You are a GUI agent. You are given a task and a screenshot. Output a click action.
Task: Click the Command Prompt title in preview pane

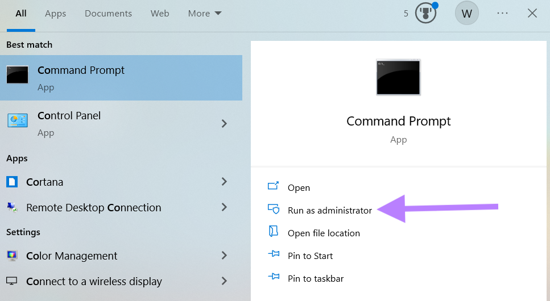coord(399,121)
